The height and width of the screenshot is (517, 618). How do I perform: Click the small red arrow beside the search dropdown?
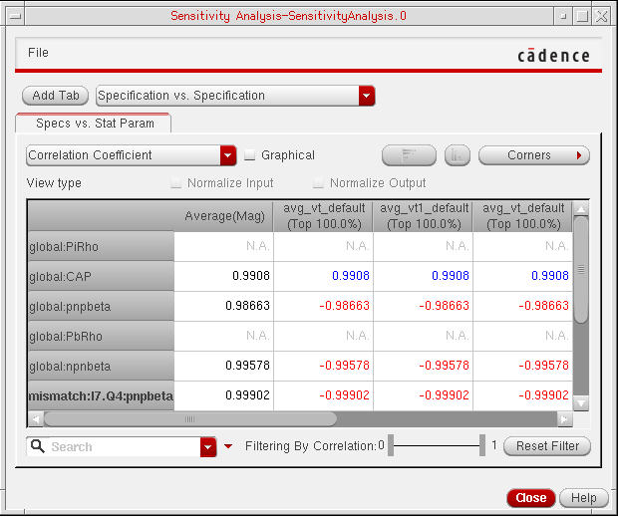[228, 446]
